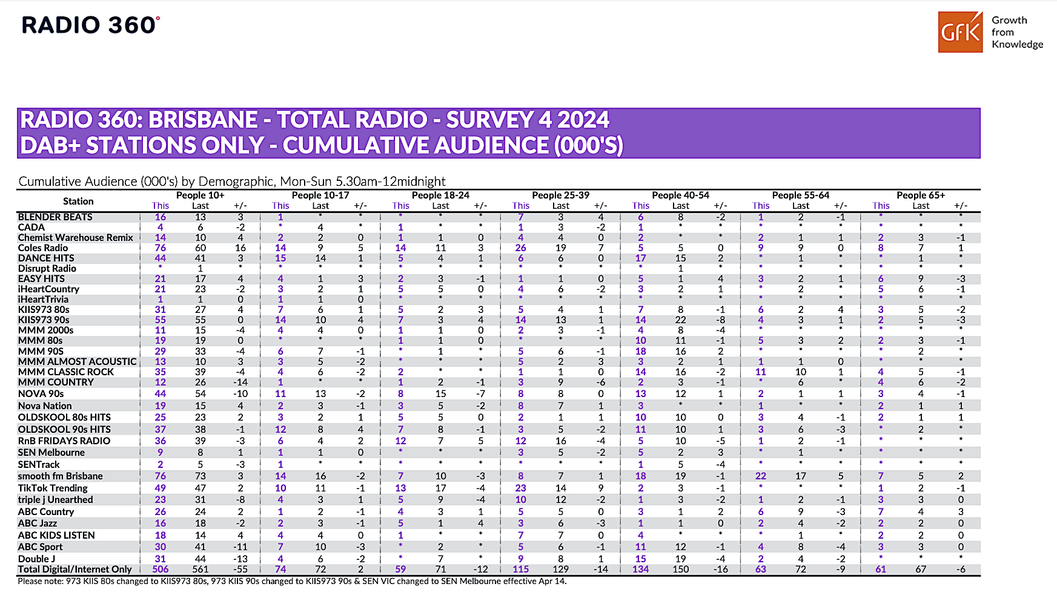Select the MMM CLASSIC ROCK row label
Viewport: 1057px width, 601px height.
tap(65, 372)
